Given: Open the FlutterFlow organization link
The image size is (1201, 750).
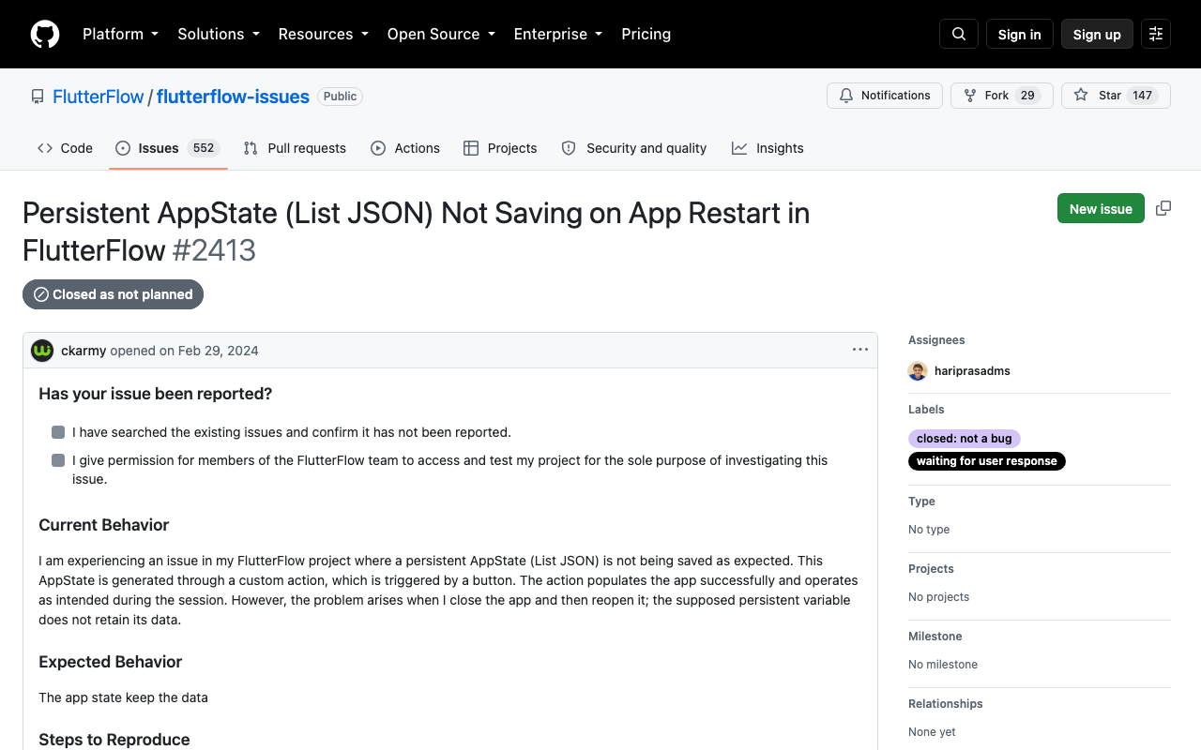Looking at the screenshot, I should [99, 97].
